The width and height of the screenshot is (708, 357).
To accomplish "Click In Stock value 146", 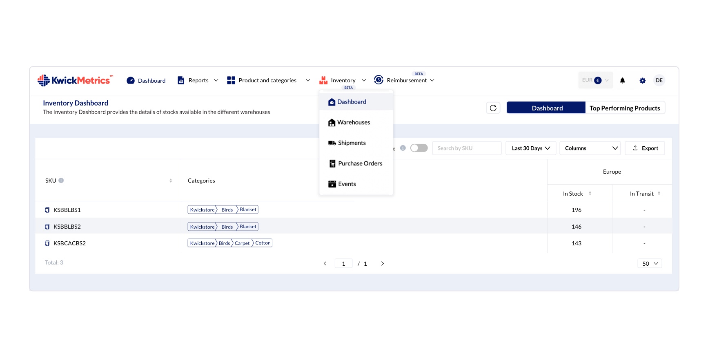I will tap(577, 227).
